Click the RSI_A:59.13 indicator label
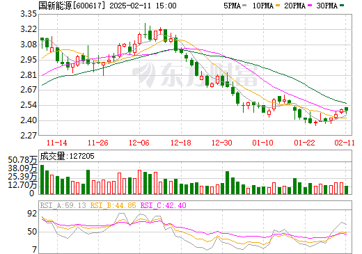Screen dimensions: 362x254 tap(63, 205)
